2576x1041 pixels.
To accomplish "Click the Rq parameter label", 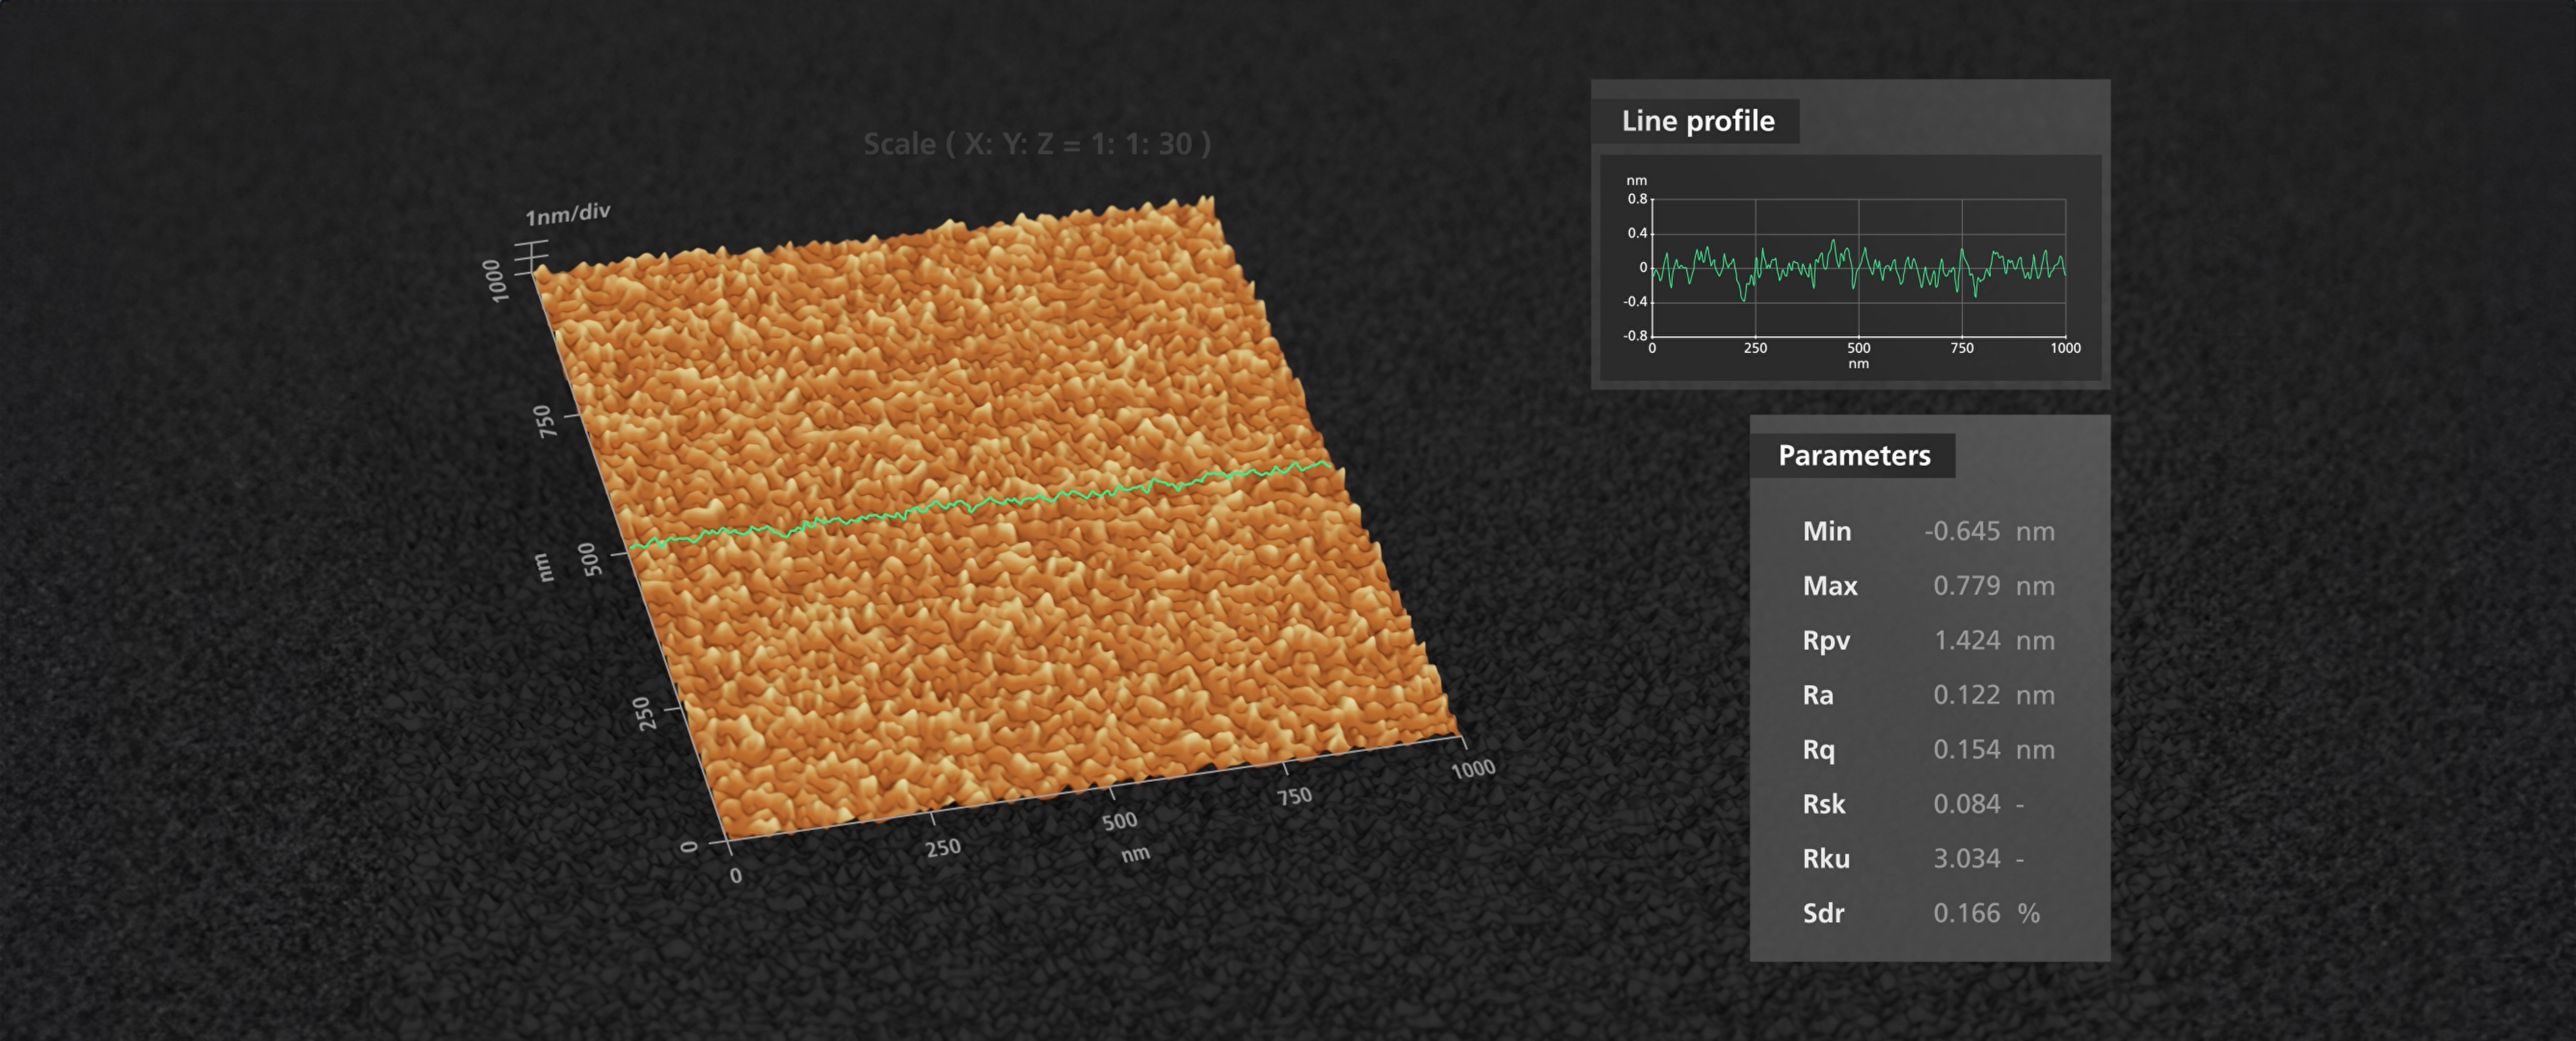I will 1819,750.
